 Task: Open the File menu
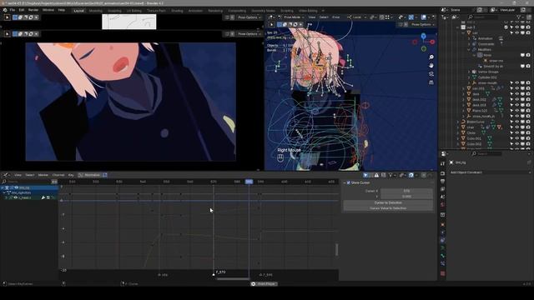point(13,10)
